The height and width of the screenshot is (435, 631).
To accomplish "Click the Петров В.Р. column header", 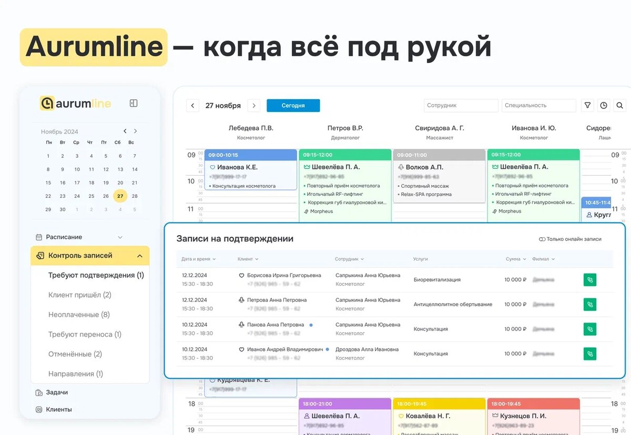I will tap(345, 128).
